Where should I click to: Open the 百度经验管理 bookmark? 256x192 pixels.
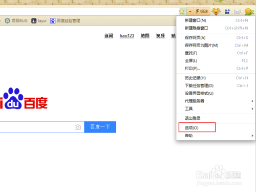65,20
